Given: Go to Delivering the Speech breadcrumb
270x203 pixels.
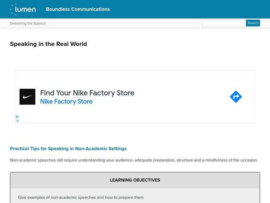Looking at the screenshot, I should (x=28, y=23).
